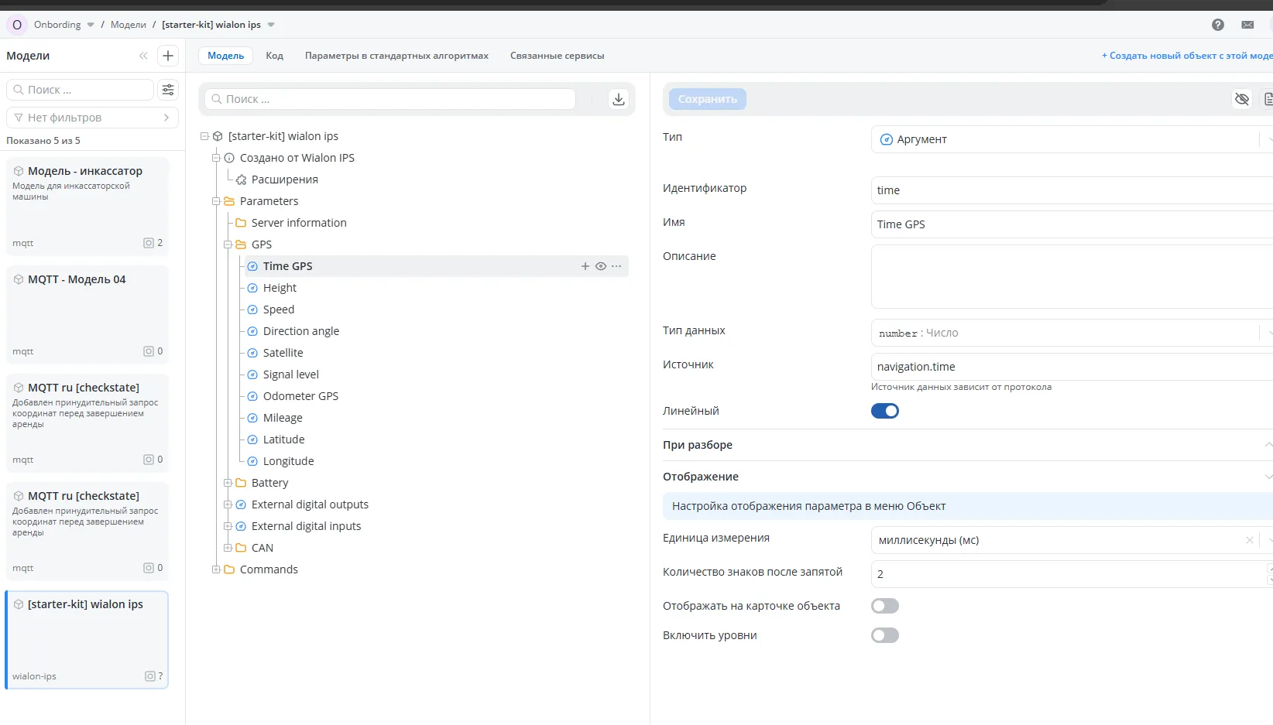This screenshot has height=725, width=1273.
Task: Open the Связанные сервисы tab
Action: click(x=557, y=56)
